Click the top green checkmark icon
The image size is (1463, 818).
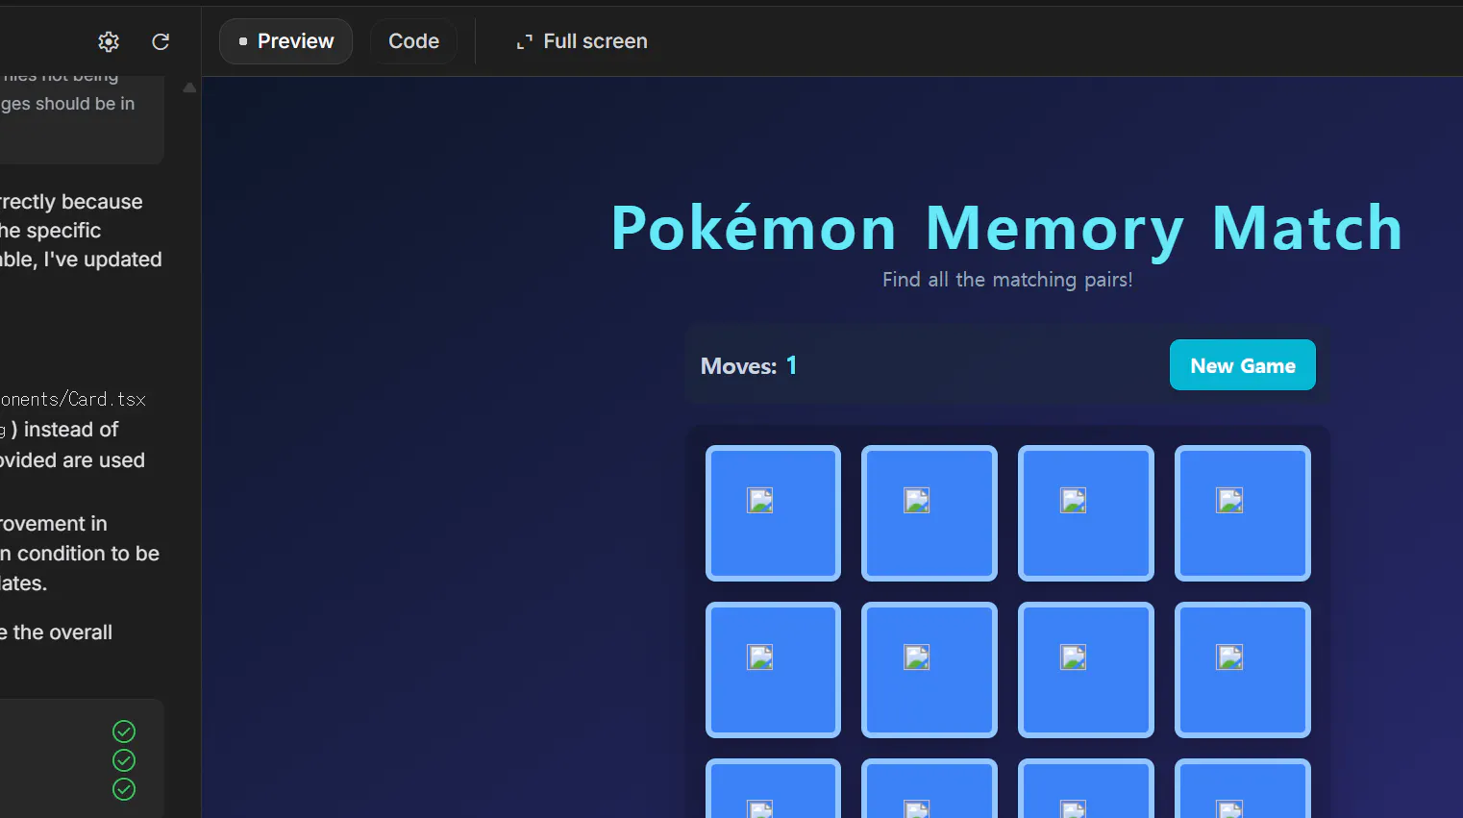(x=124, y=731)
